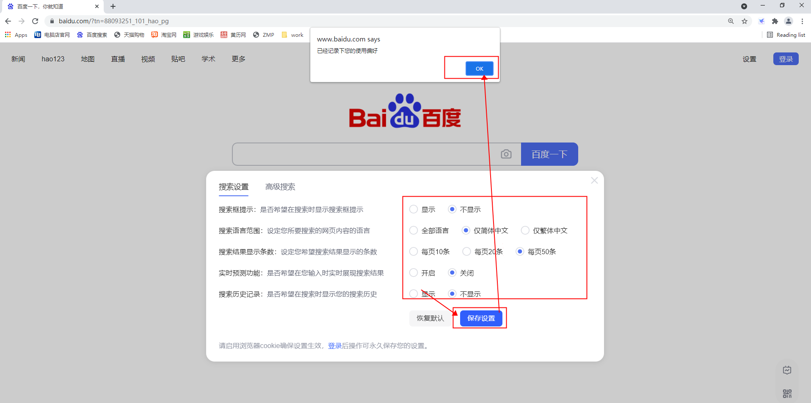Switch to the 搜索设置 tab
The height and width of the screenshot is (403, 811).
(x=234, y=187)
